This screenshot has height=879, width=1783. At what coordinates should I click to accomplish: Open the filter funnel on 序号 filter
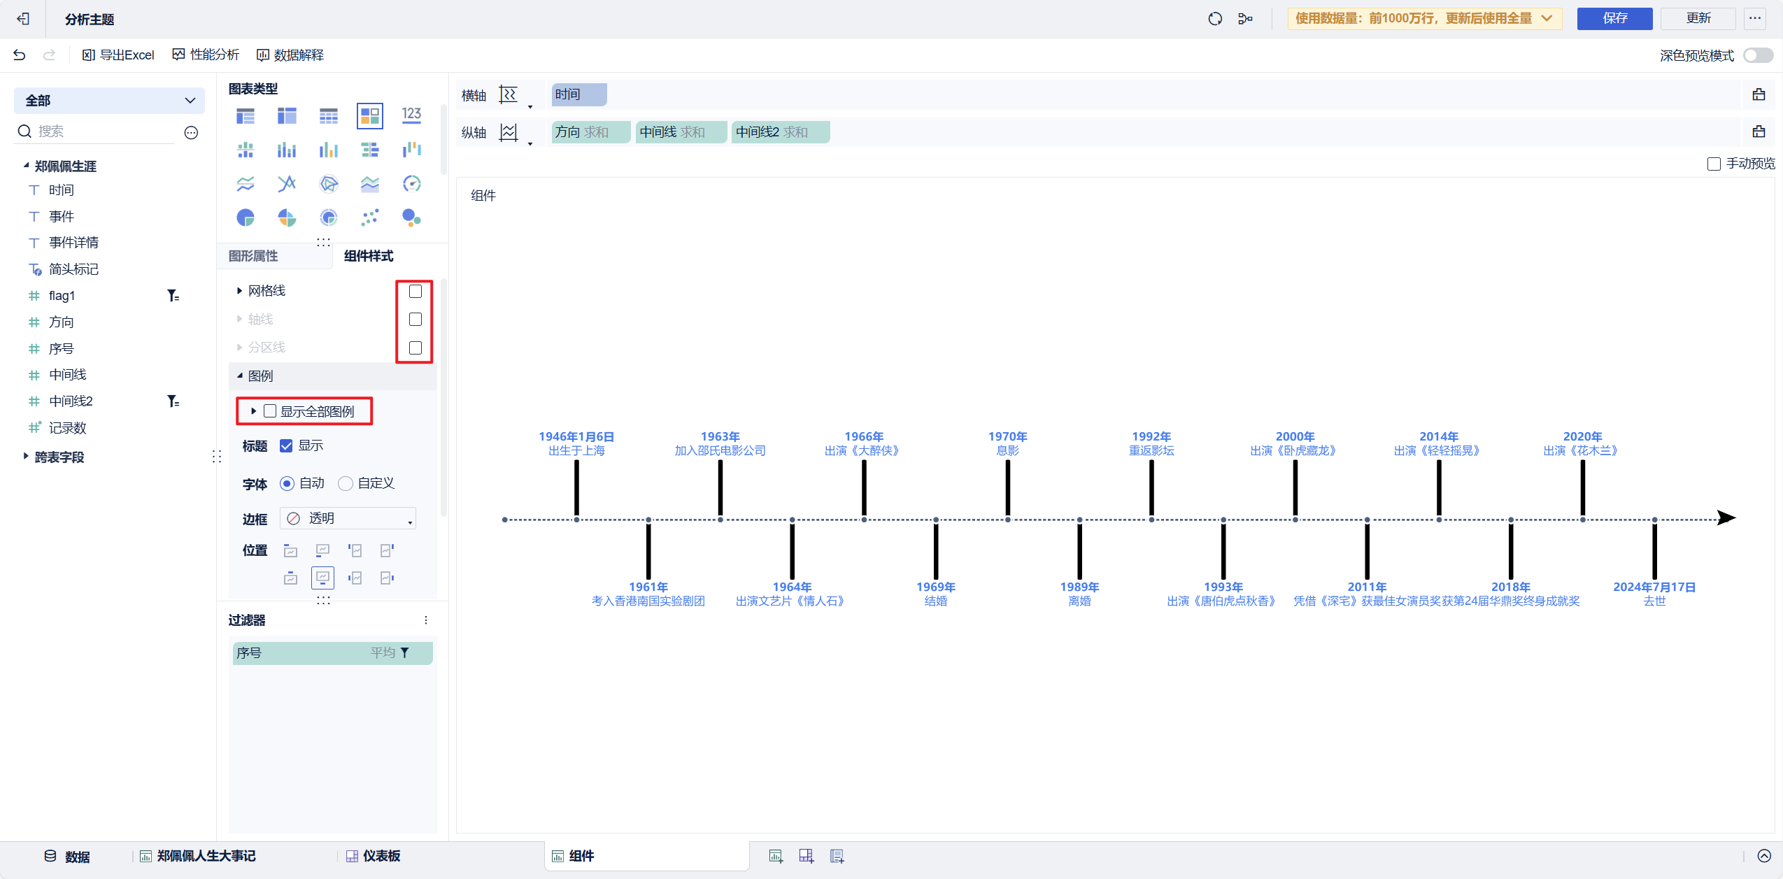pos(404,652)
